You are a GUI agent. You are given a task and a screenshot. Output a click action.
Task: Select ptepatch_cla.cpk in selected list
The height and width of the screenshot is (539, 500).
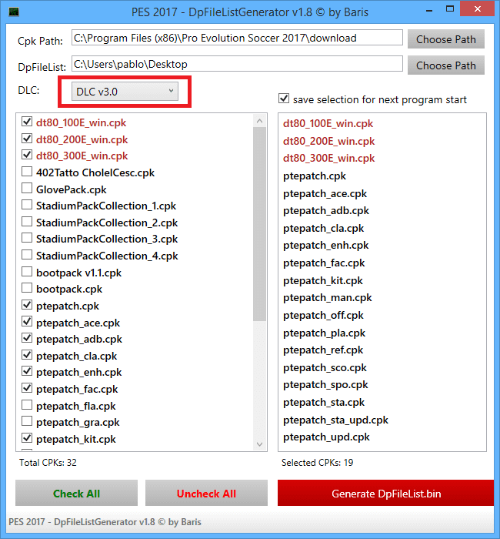point(324,229)
